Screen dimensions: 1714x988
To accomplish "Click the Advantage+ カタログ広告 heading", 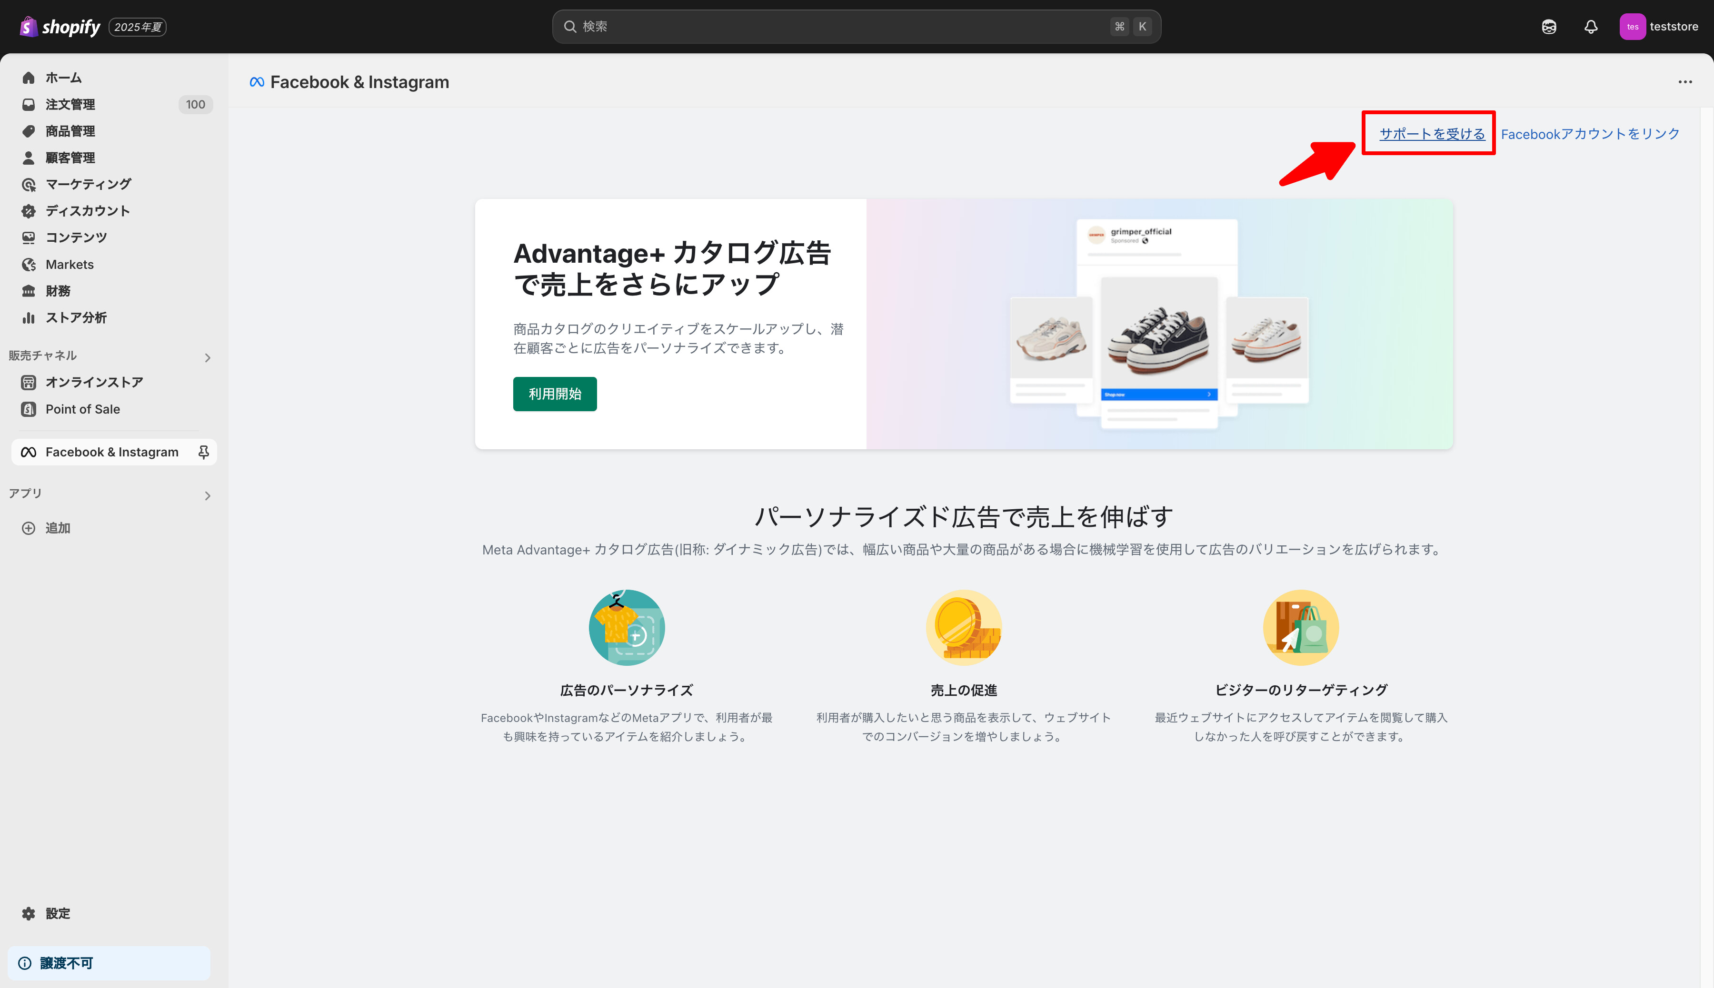I will [673, 269].
